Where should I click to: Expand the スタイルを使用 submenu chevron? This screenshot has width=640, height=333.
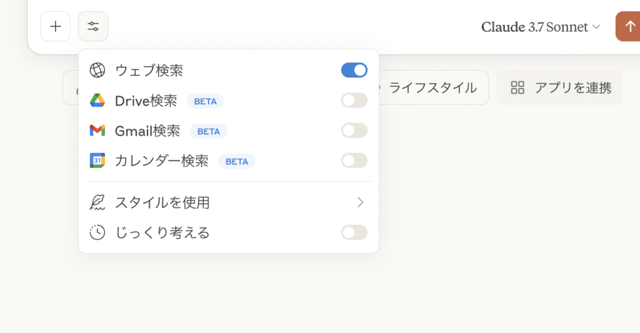360,202
